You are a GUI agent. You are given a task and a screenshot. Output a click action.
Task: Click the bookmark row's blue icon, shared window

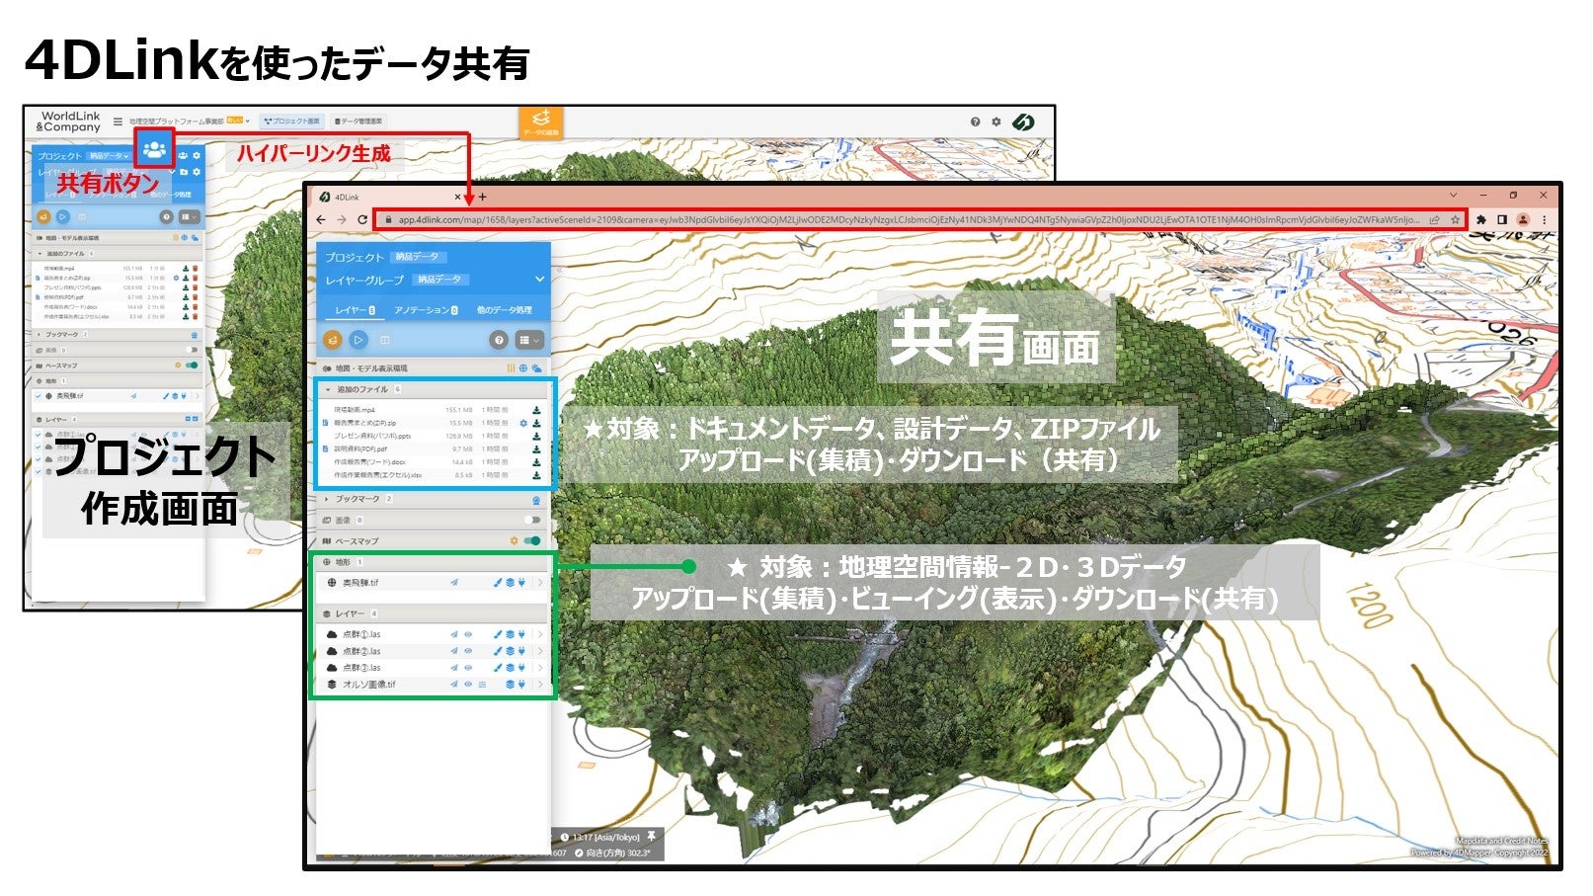tap(536, 500)
